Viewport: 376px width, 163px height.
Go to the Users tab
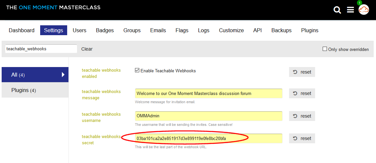(x=79, y=30)
